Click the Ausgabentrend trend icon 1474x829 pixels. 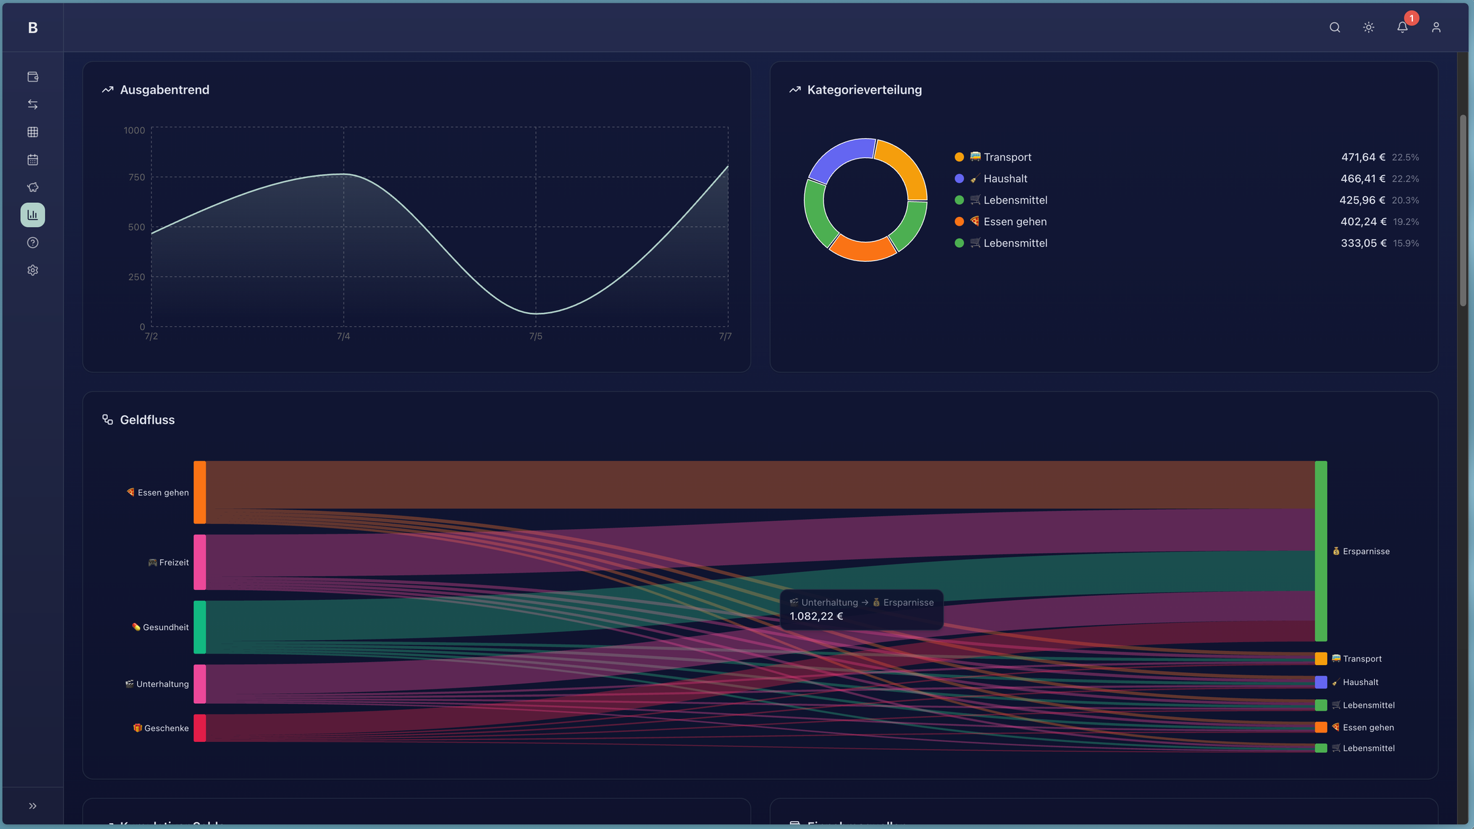[107, 90]
